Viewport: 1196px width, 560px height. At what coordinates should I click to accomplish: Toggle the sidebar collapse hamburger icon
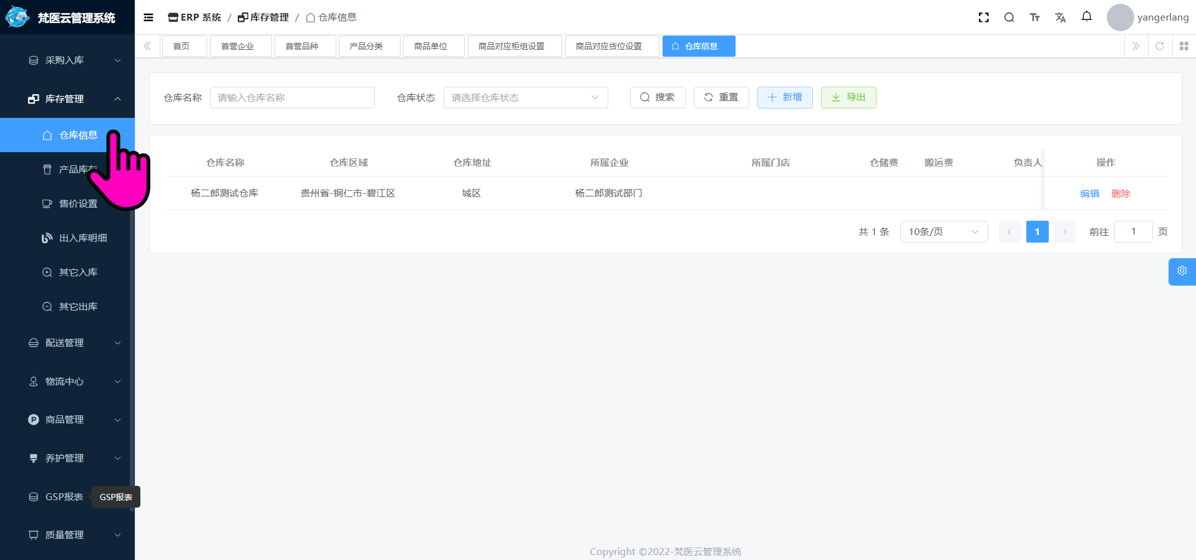148,17
